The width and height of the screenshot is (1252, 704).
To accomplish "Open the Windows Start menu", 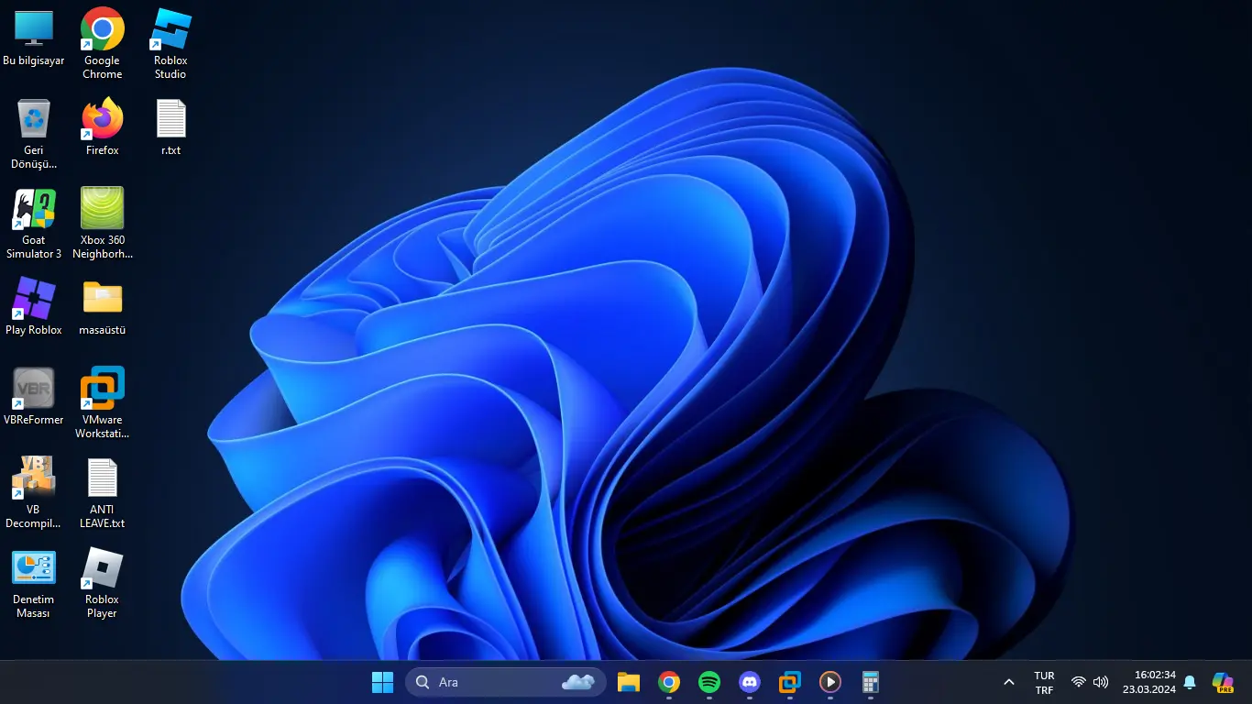I will [382, 682].
